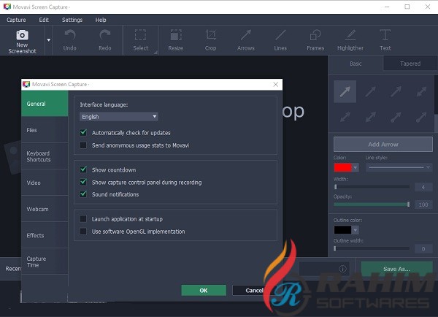Screen dimensions: 438x317
Task: Pick the fourth arrow style in top row
Action: 421,91
